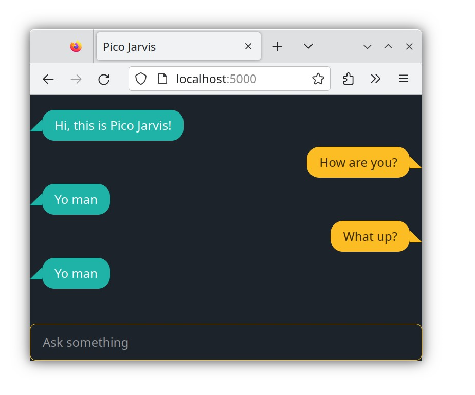Show site information page icon

click(162, 79)
